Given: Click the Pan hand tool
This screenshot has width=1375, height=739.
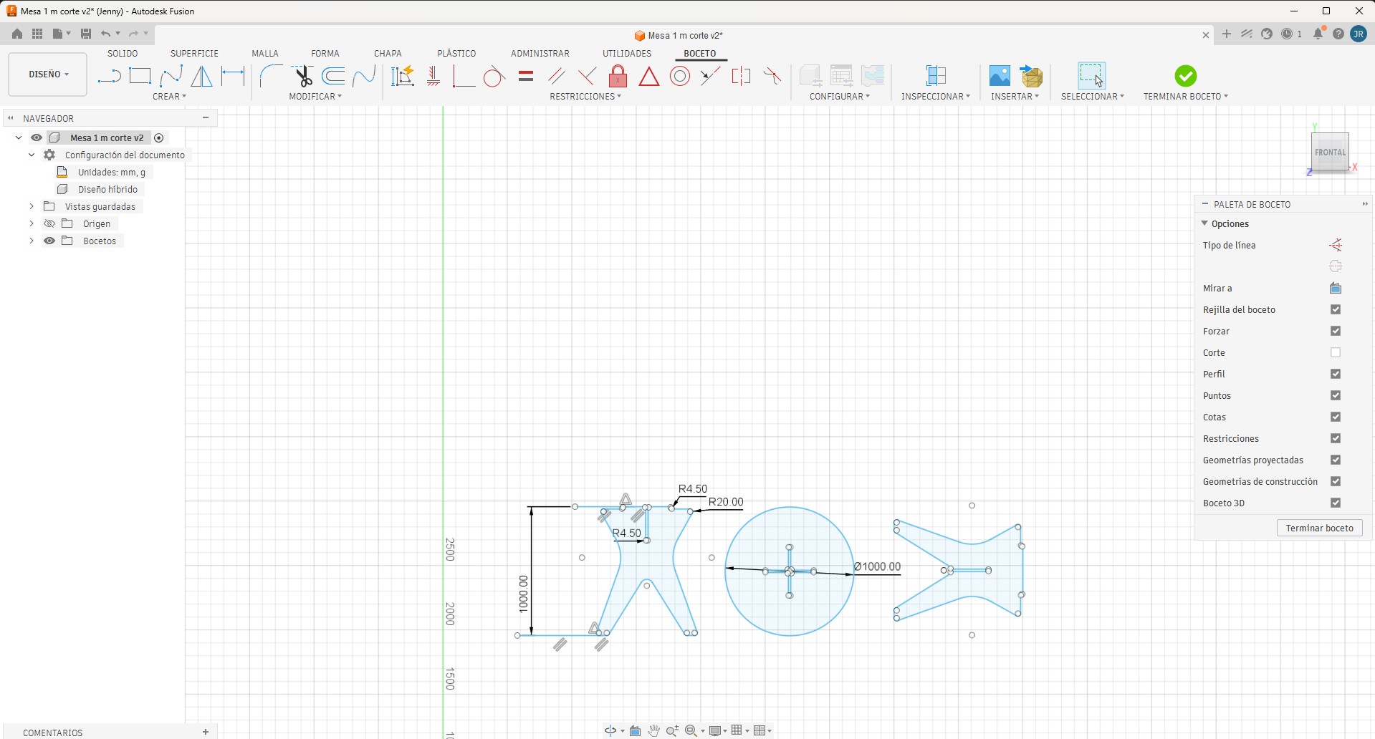Looking at the screenshot, I should 654,730.
